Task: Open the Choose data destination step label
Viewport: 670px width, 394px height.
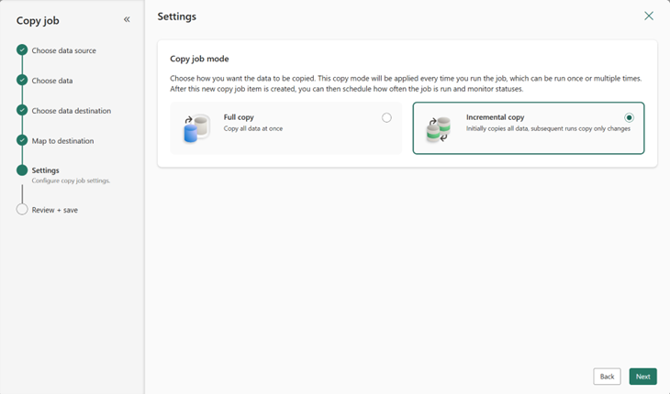Action: [x=71, y=111]
